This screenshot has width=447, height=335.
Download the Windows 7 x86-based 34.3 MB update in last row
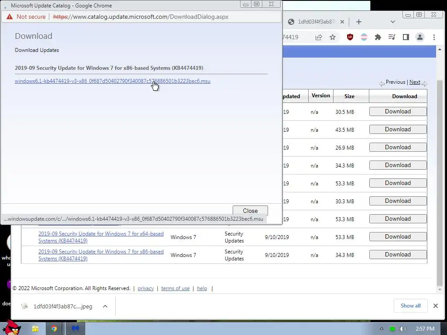398,255
